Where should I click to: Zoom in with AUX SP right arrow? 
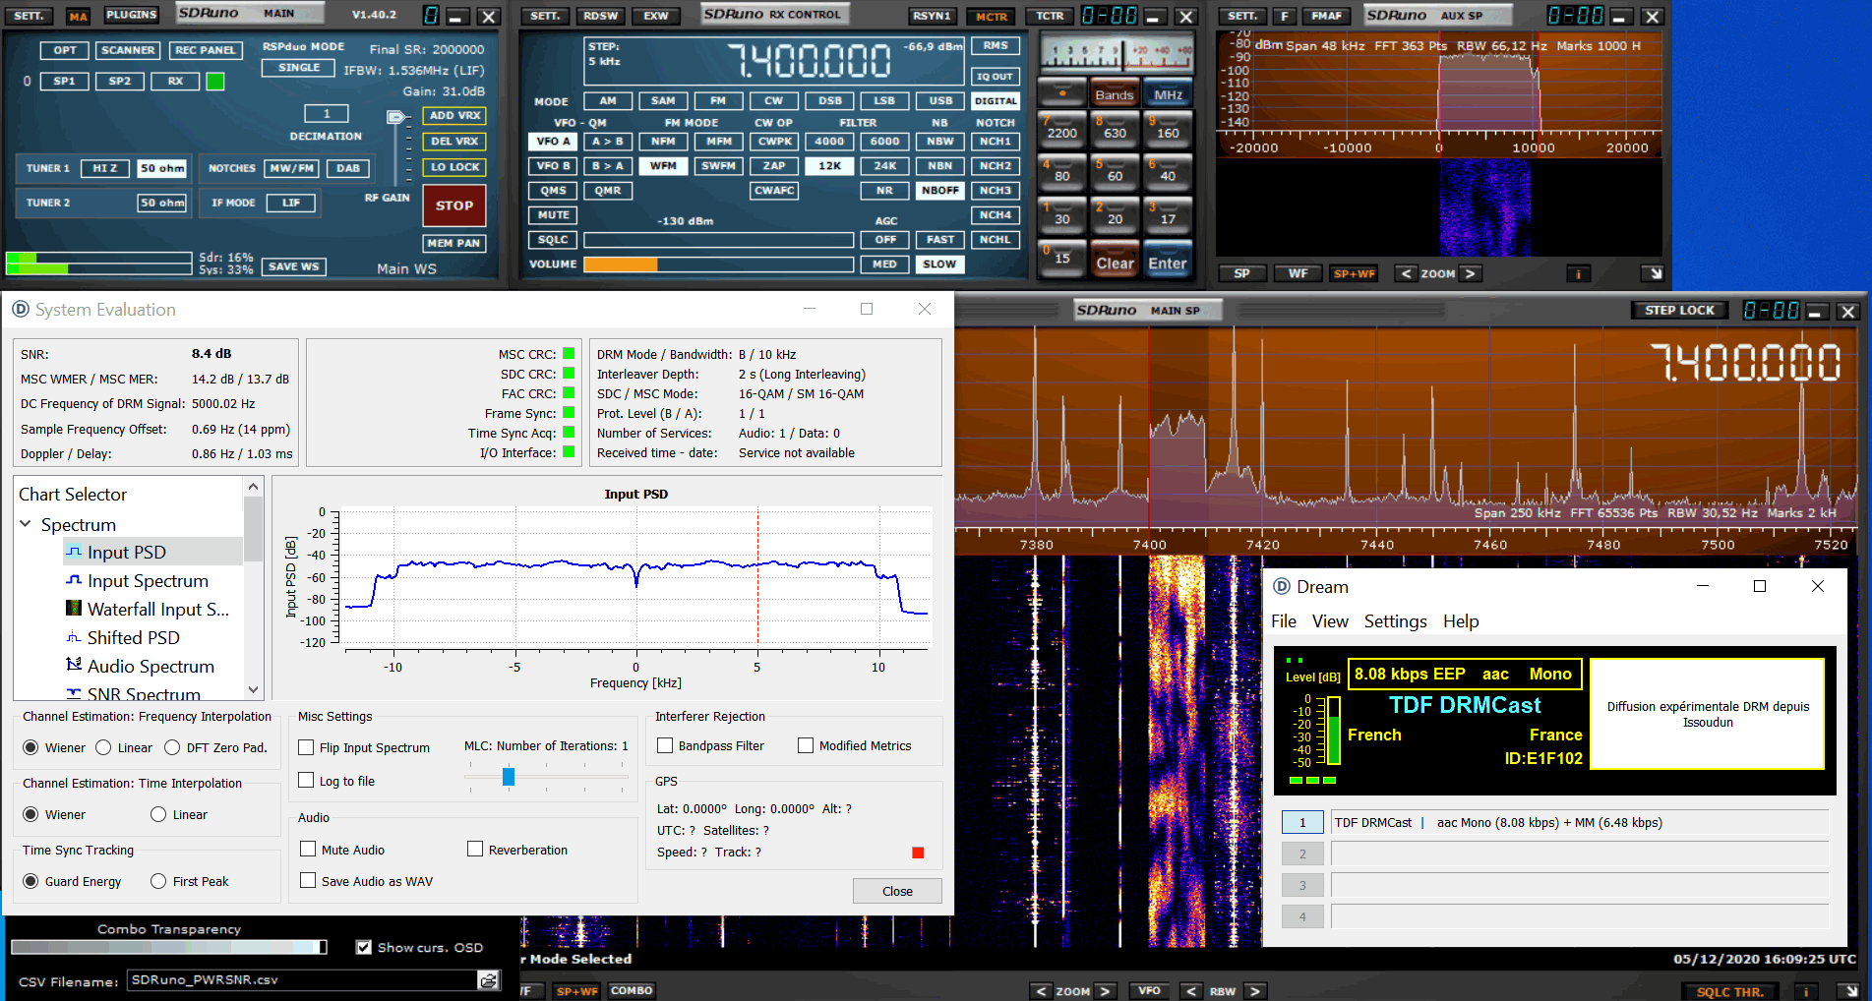pos(1470,274)
